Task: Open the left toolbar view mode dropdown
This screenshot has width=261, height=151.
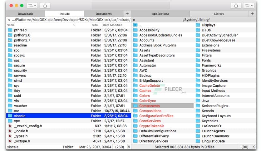Action: point(32,6)
